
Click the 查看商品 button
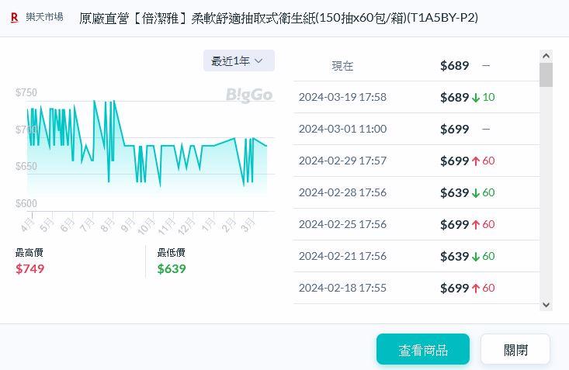click(x=422, y=350)
